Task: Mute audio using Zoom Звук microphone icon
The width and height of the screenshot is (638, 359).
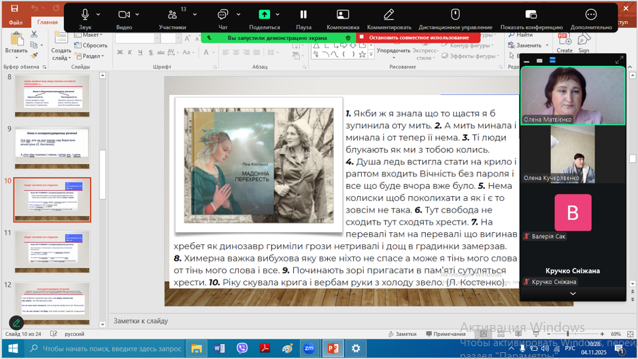Action: (x=85, y=15)
